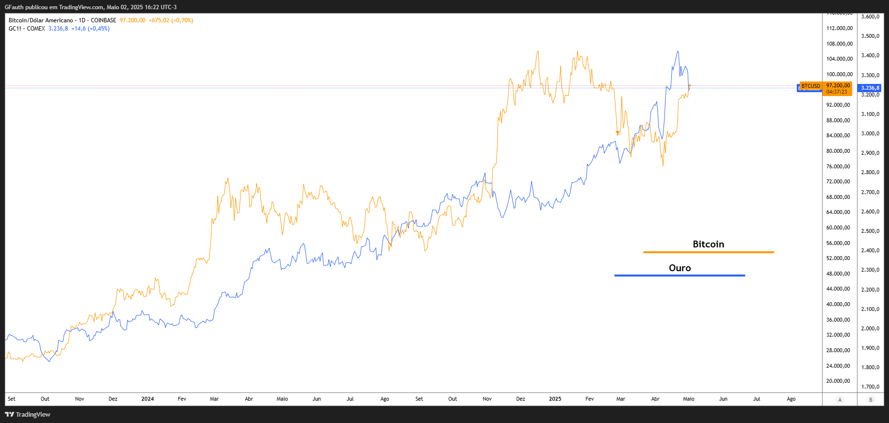Click the 3.500,0 gold axis label
The image size is (889, 423).
pos(870,36)
